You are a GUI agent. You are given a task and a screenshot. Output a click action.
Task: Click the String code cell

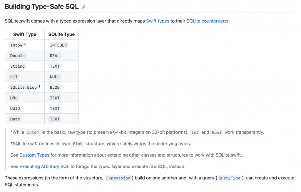[x=17, y=66]
